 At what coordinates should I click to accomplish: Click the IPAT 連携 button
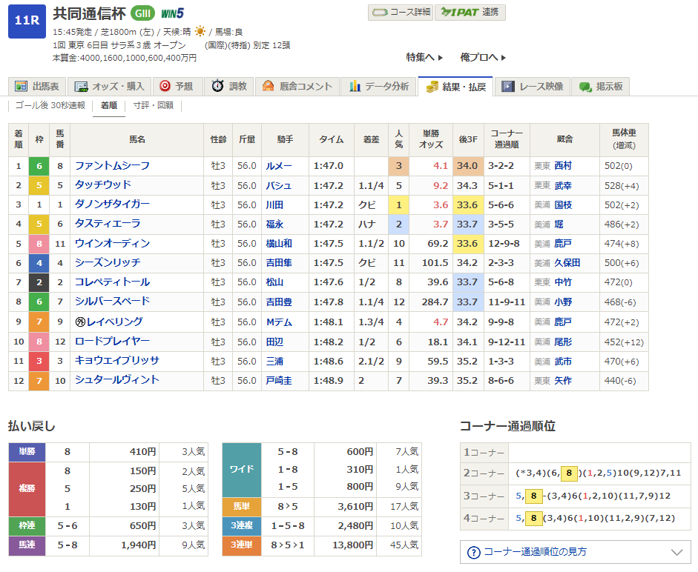click(470, 13)
